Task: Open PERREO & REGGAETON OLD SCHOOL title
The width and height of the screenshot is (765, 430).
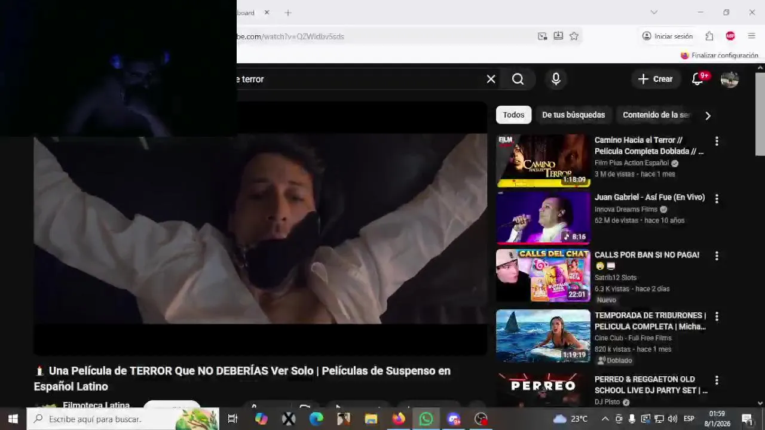Action: point(651,385)
